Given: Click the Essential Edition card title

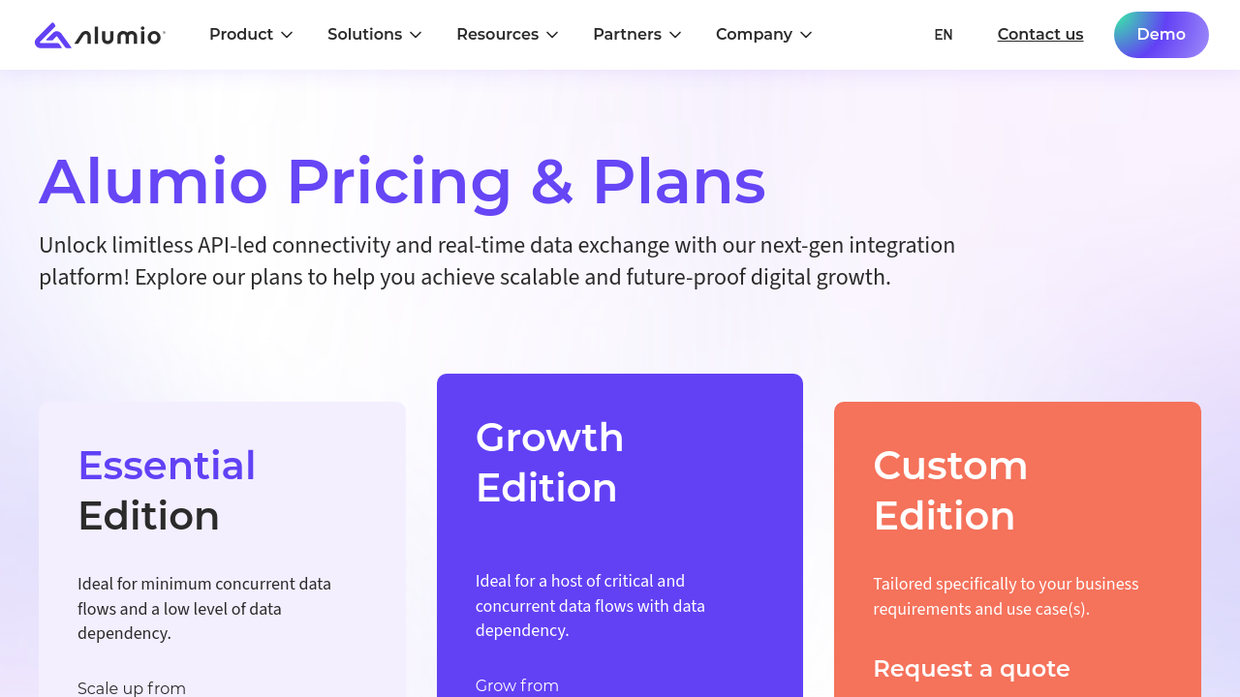Looking at the screenshot, I should (x=167, y=491).
